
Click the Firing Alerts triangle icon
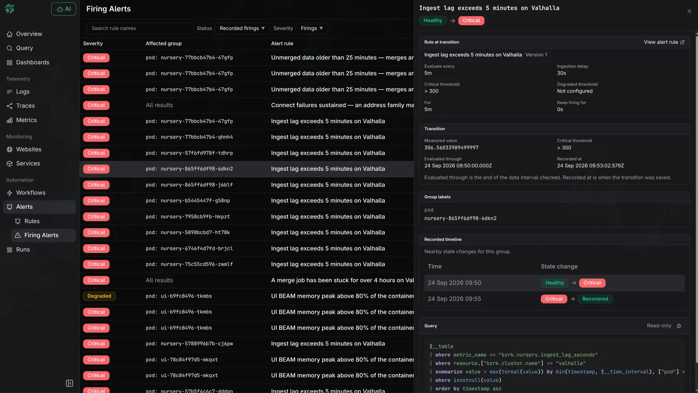coord(18,235)
